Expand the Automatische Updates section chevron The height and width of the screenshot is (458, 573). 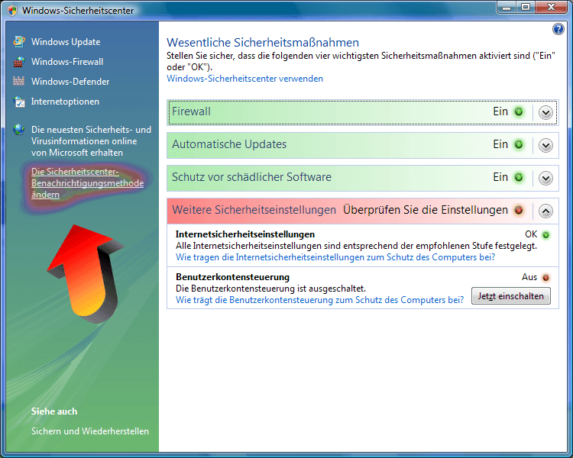[545, 145]
